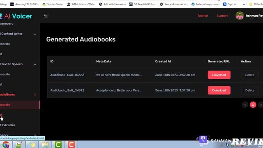263x148 pixels.
Task: Click 'We all have those special mome...' text
Action: (x=119, y=75)
